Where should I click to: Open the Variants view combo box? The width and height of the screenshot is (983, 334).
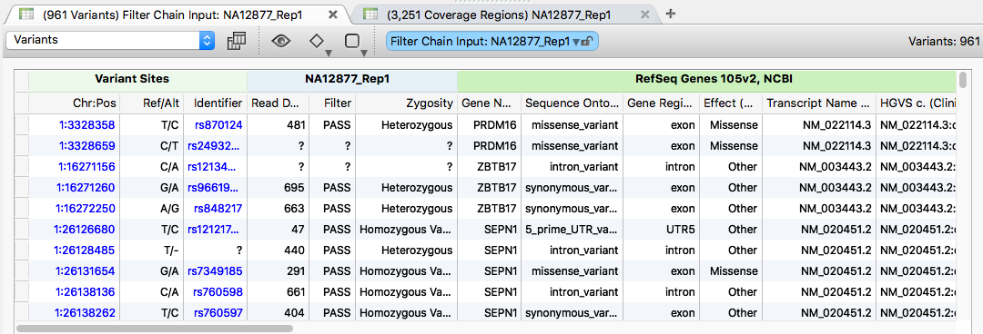[110, 41]
